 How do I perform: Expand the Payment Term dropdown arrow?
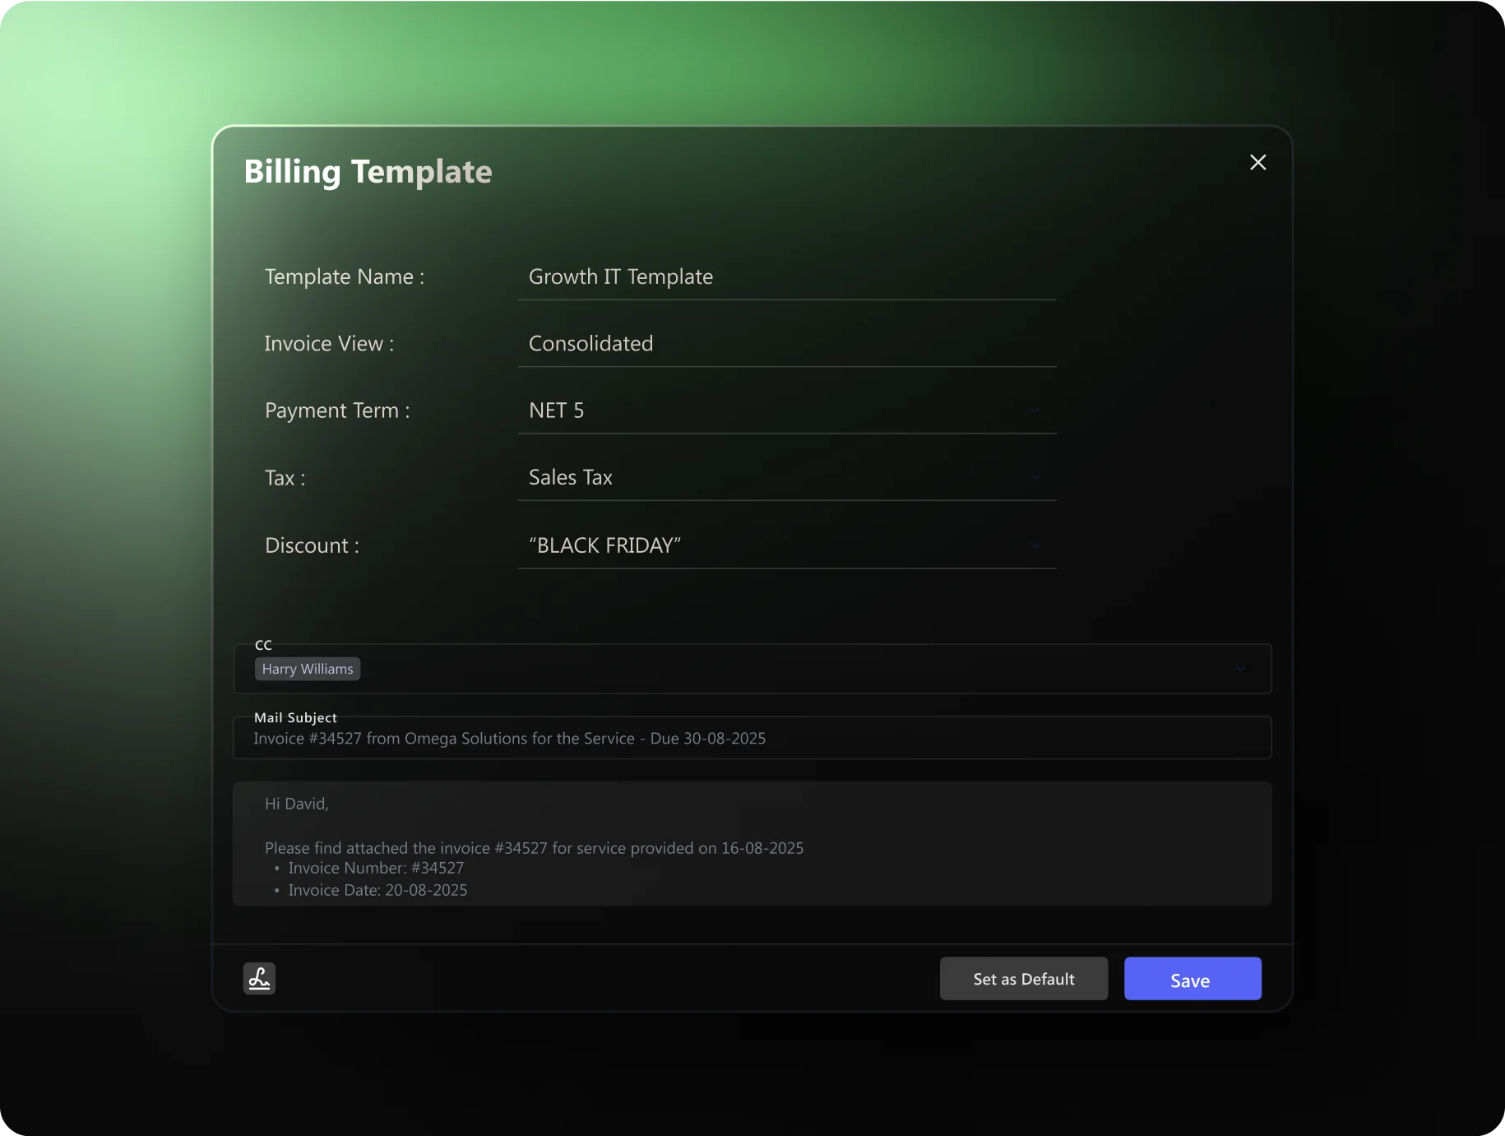point(1035,410)
